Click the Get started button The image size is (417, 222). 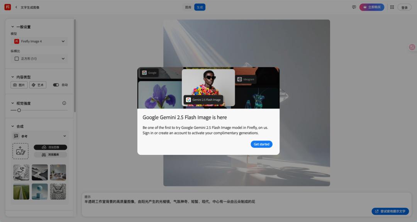tap(261, 144)
